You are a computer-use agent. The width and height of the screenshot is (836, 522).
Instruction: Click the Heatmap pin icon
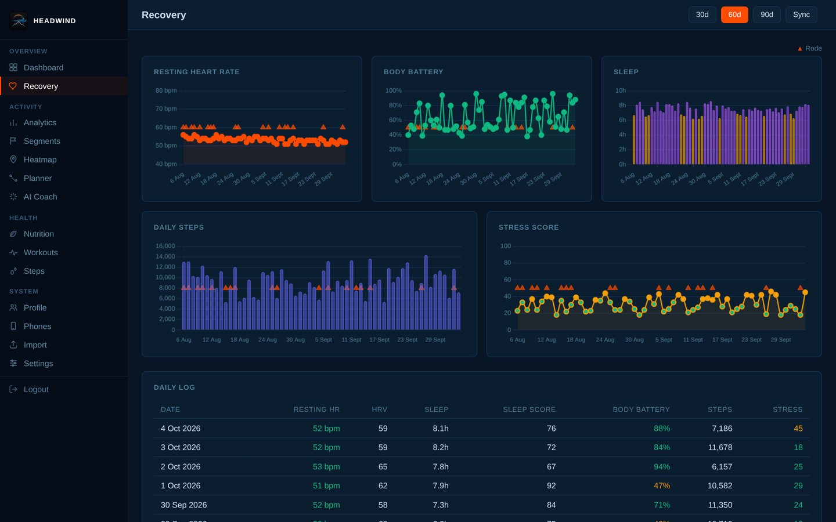[x=13, y=159]
